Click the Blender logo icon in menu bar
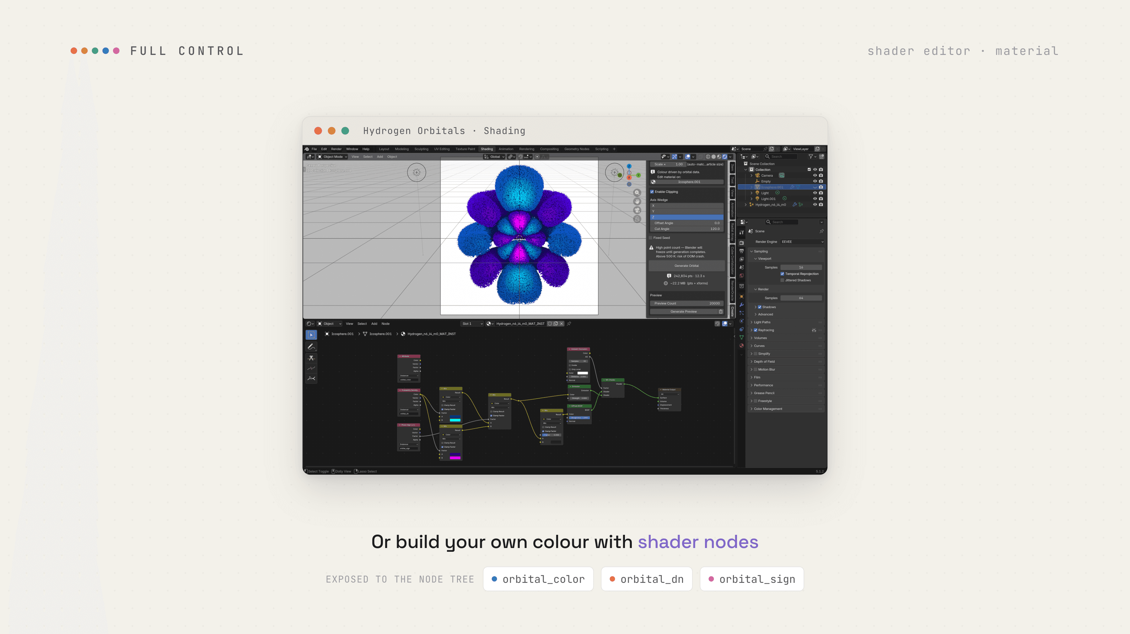Image resolution: width=1130 pixels, height=634 pixels. tap(307, 149)
